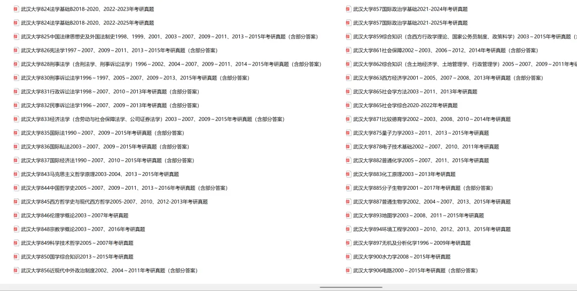Click file name 武汉大学882普通化学

point(421,160)
